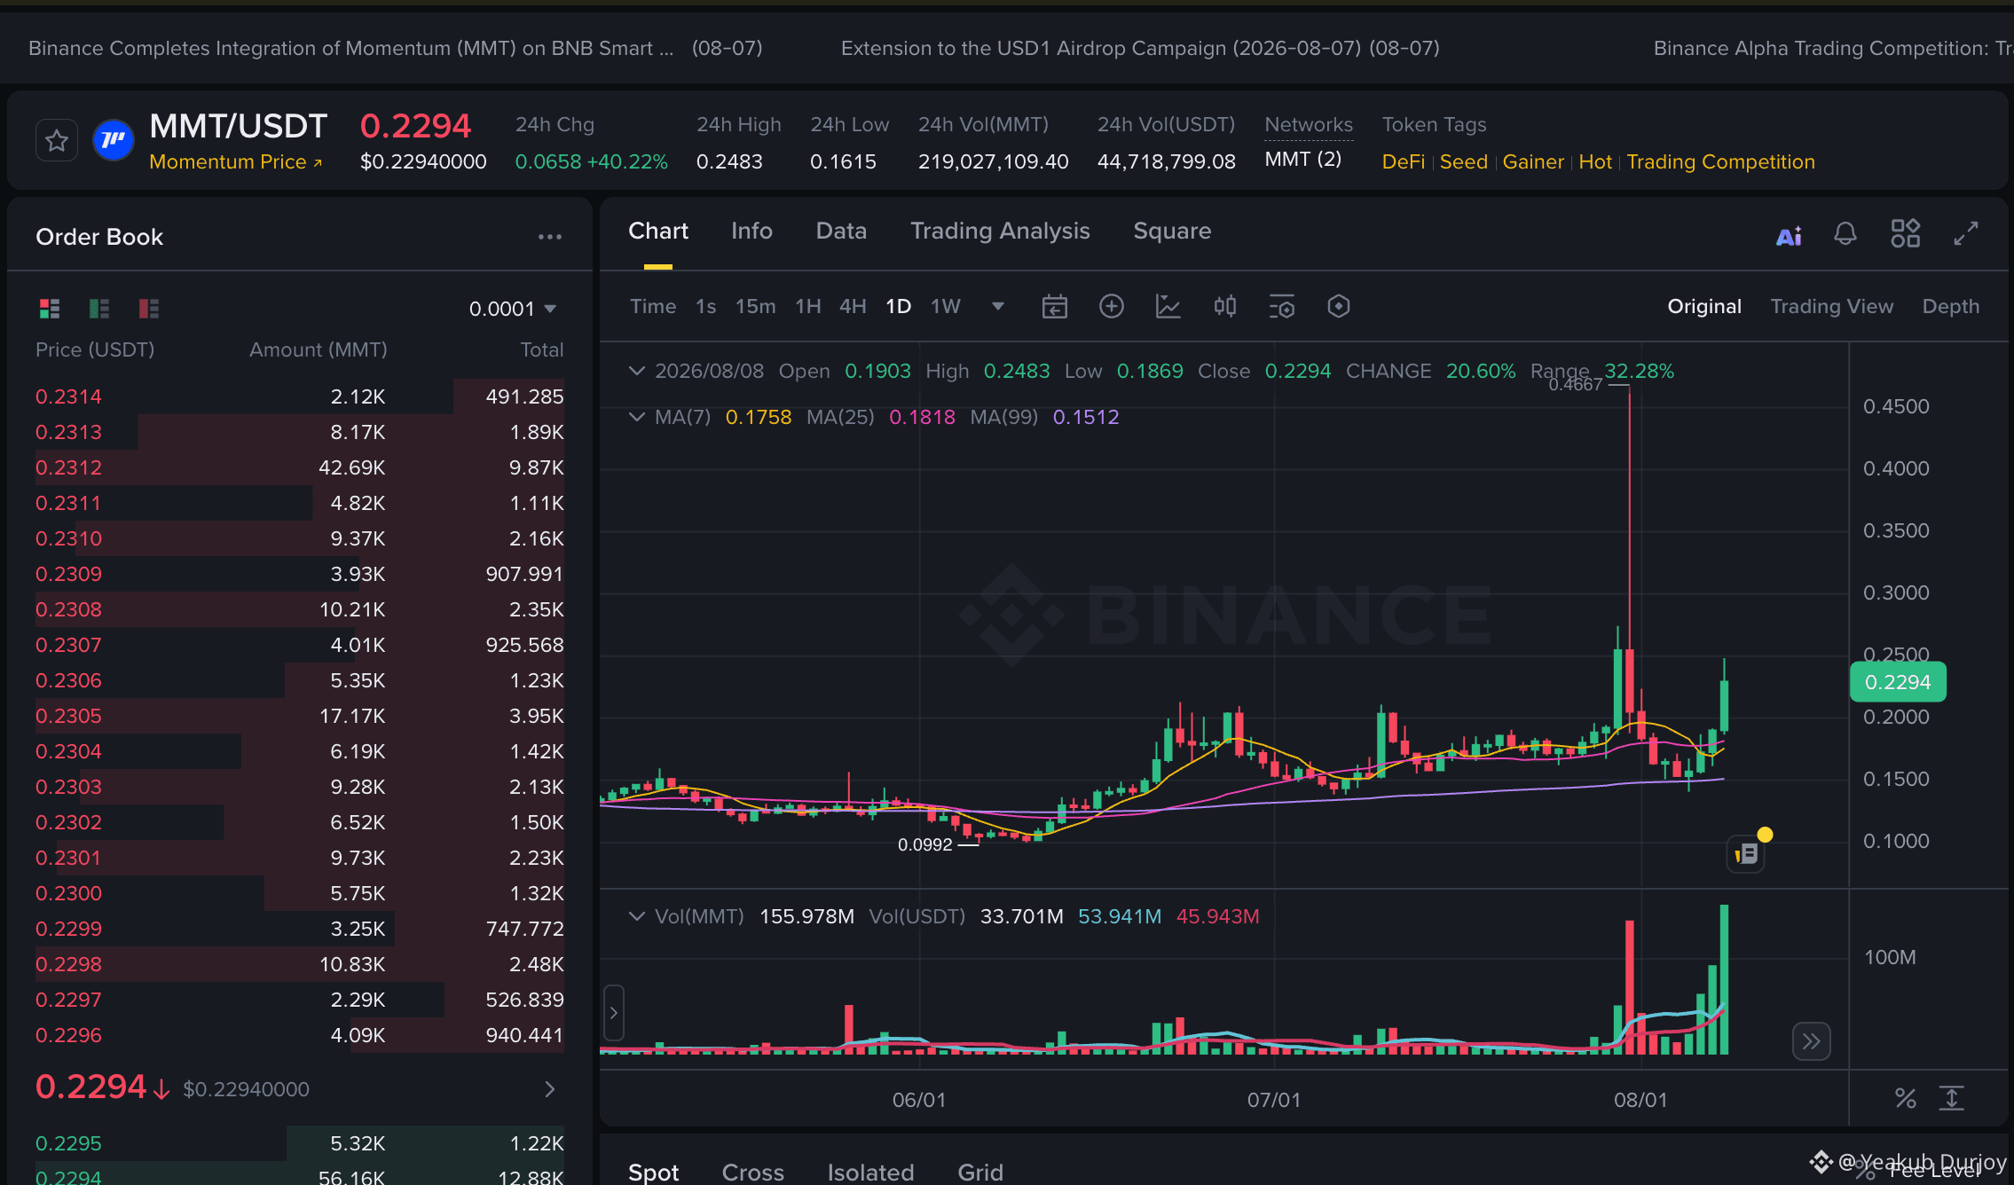The width and height of the screenshot is (2014, 1185).
Task: Open the chart layout grid icon
Action: (x=1906, y=234)
